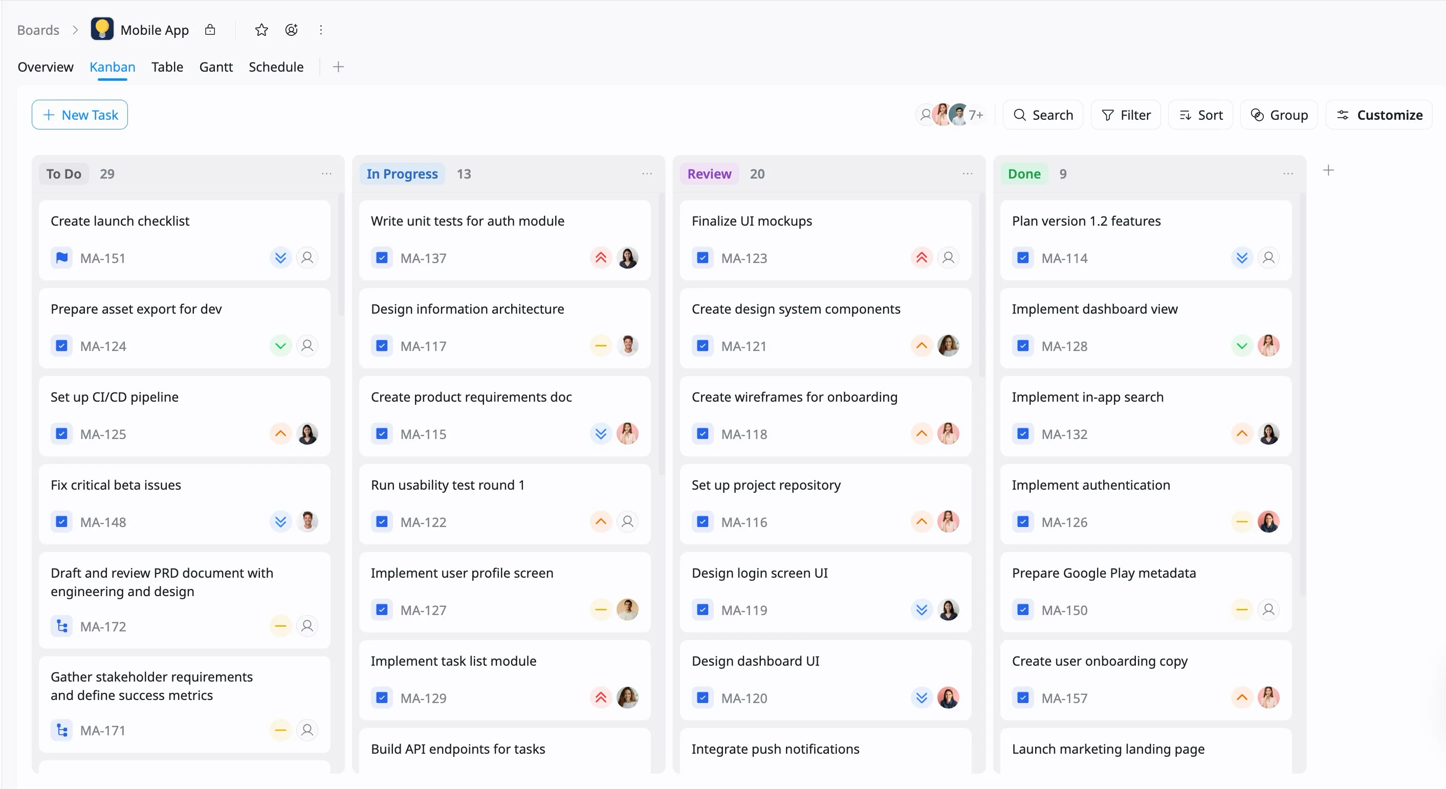This screenshot has width=1446, height=789.
Task: Click the lowest priority icon on MA-119
Action: [x=922, y=609]
